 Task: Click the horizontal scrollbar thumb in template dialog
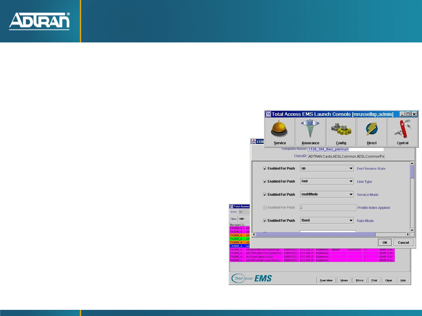pyautogui.click(x=316, y=234)
